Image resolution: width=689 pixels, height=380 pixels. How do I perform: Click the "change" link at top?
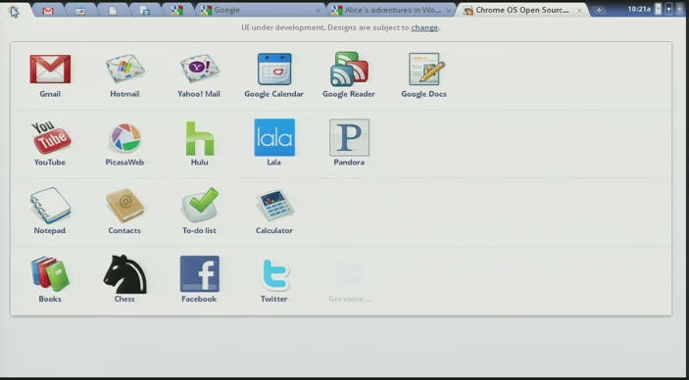click(x=424, y=27)
